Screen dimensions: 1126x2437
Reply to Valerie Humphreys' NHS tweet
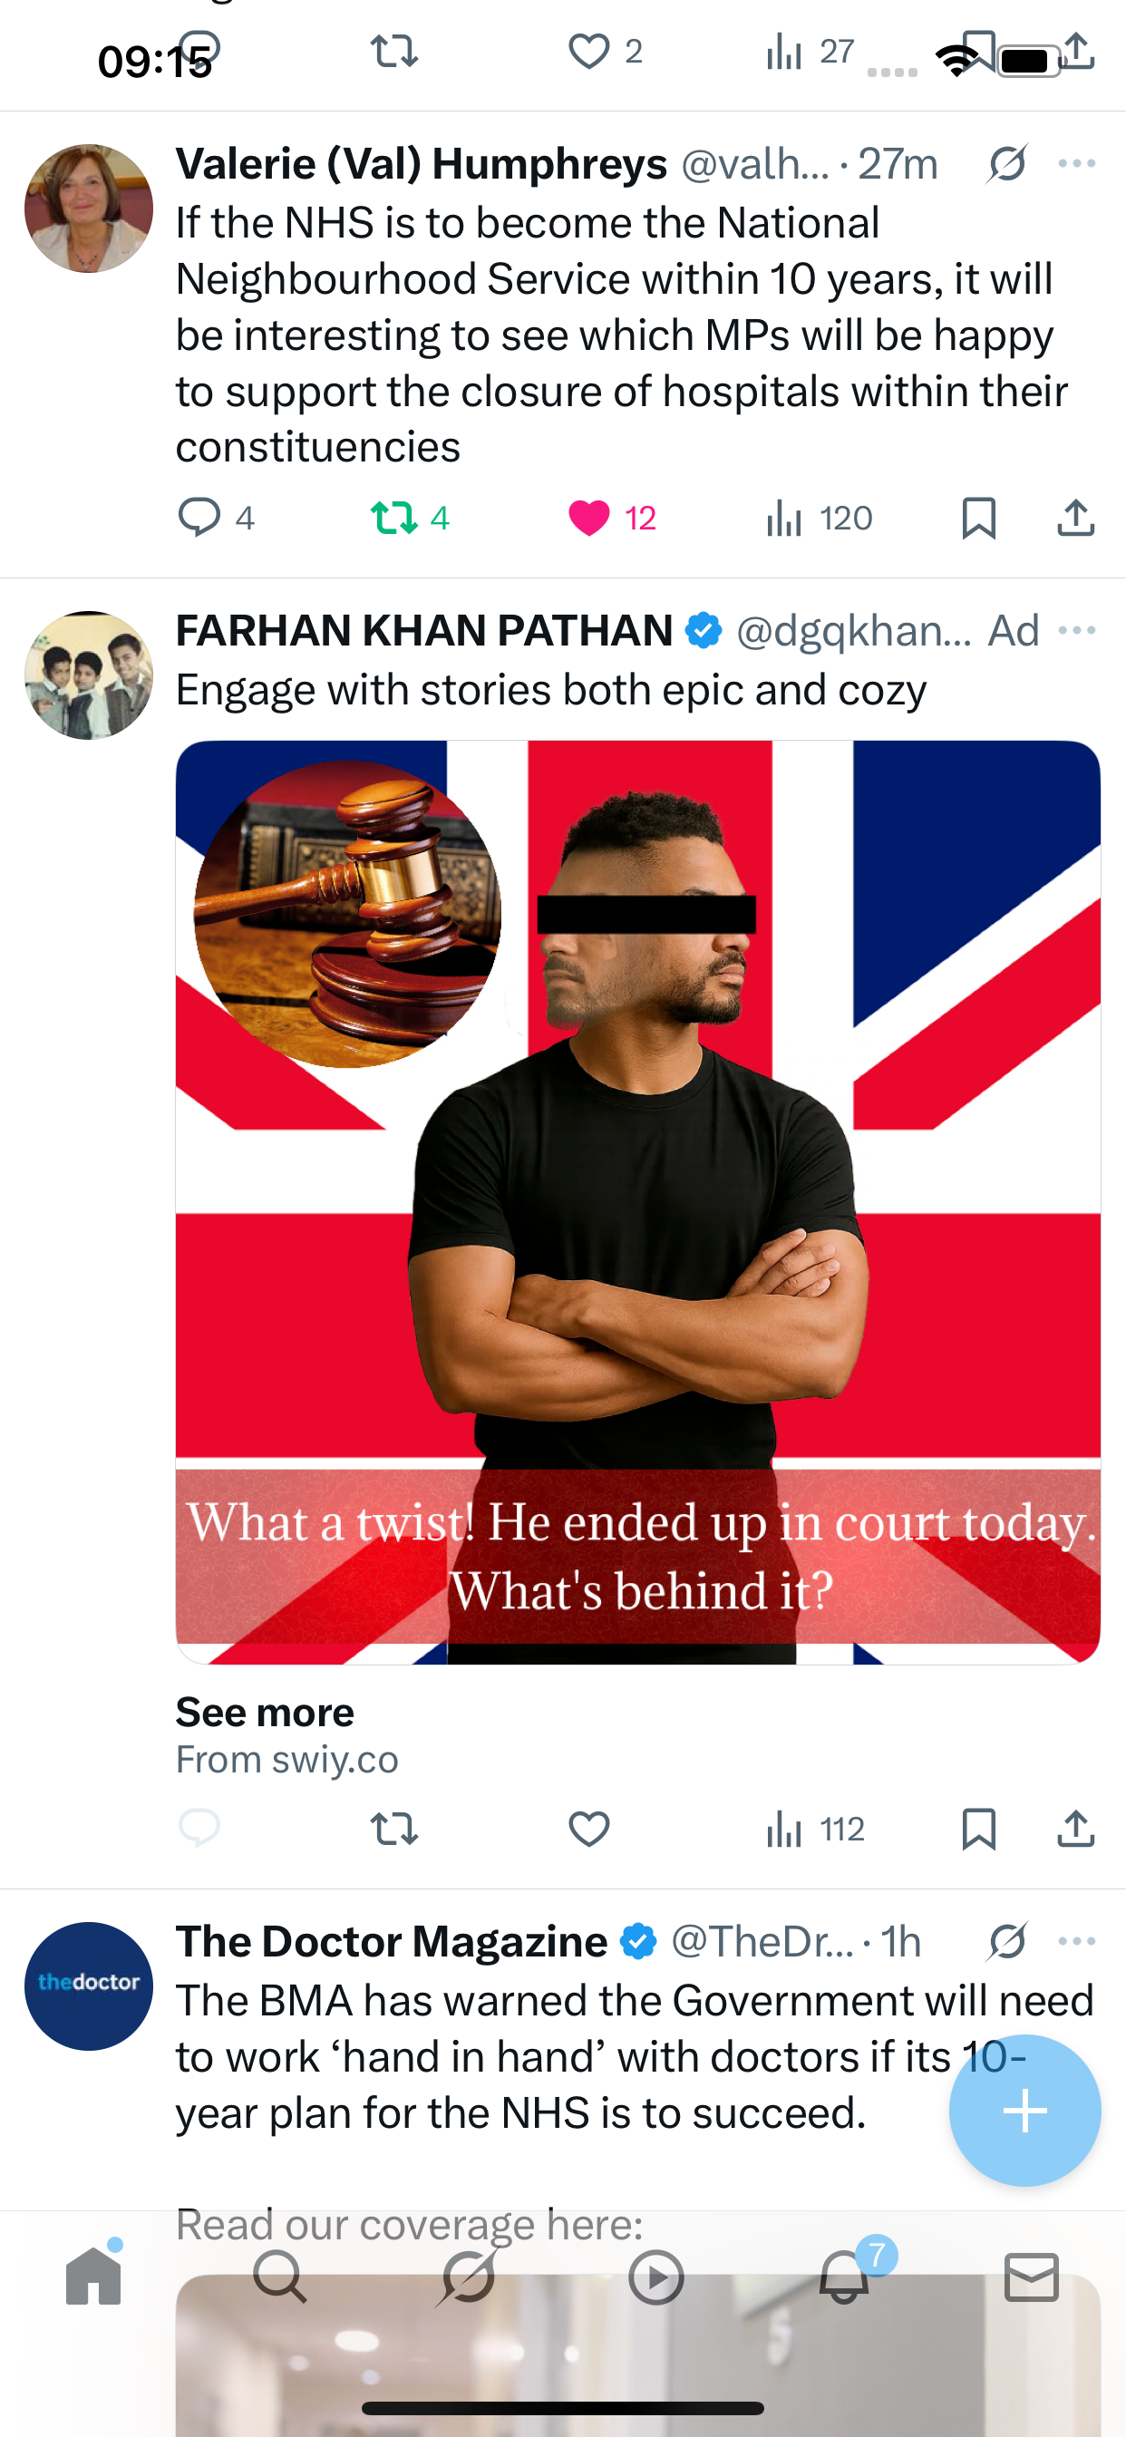click(199, 518)
